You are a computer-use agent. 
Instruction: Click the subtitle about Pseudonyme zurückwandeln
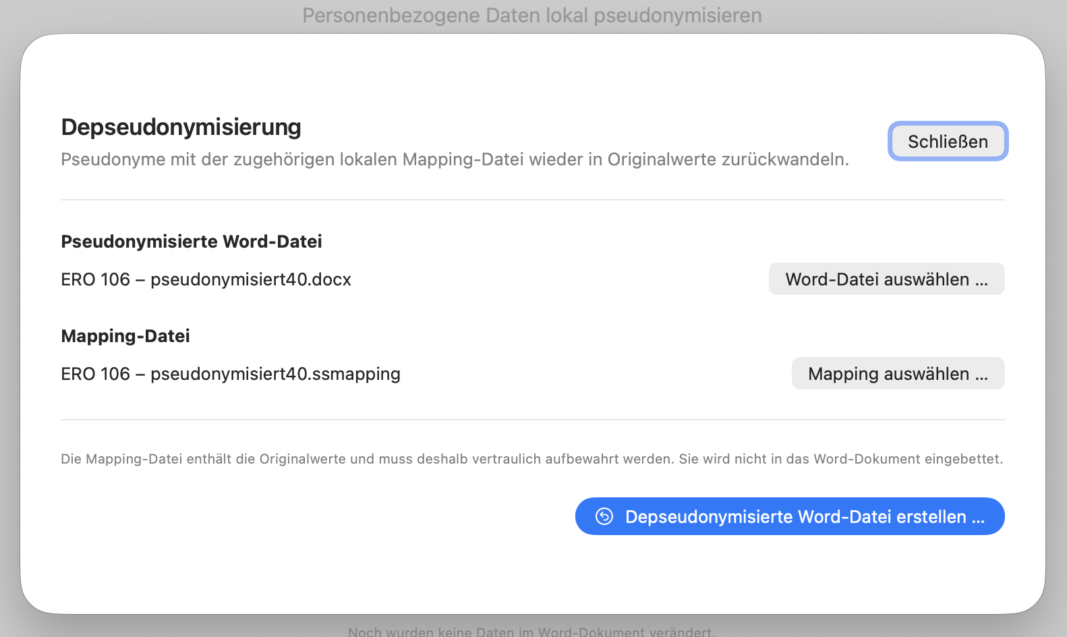click(455, 159)
